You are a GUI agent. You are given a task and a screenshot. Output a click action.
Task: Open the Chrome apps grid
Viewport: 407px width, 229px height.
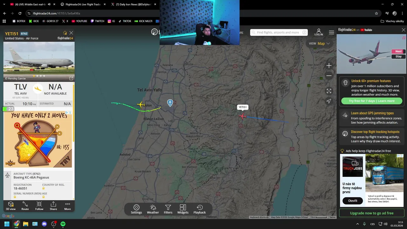pos(4,21)
